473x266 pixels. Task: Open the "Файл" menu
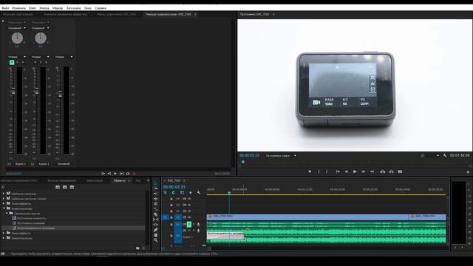point(5,8)
